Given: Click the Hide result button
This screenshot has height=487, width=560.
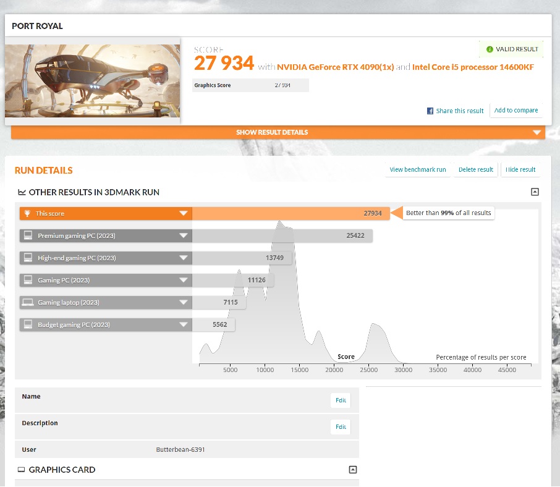Looking at the screenshot, I should 520,170.
